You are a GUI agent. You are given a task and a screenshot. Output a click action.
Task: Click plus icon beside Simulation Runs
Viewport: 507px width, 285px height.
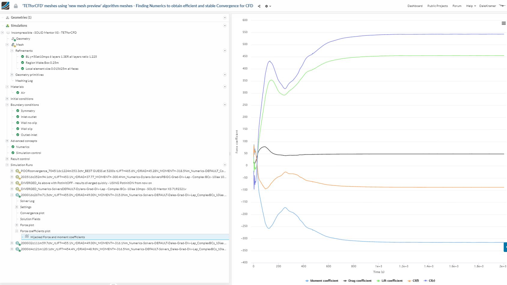[x=225, y=165]
